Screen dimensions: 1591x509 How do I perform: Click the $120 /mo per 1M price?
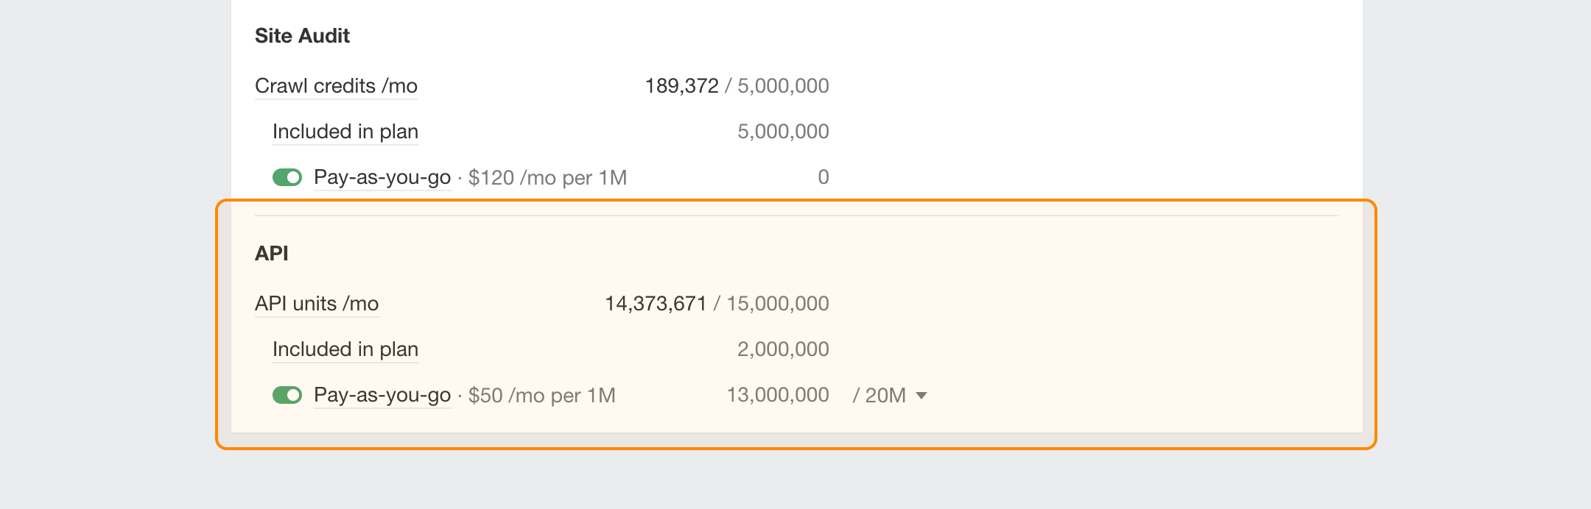point(547,178)
